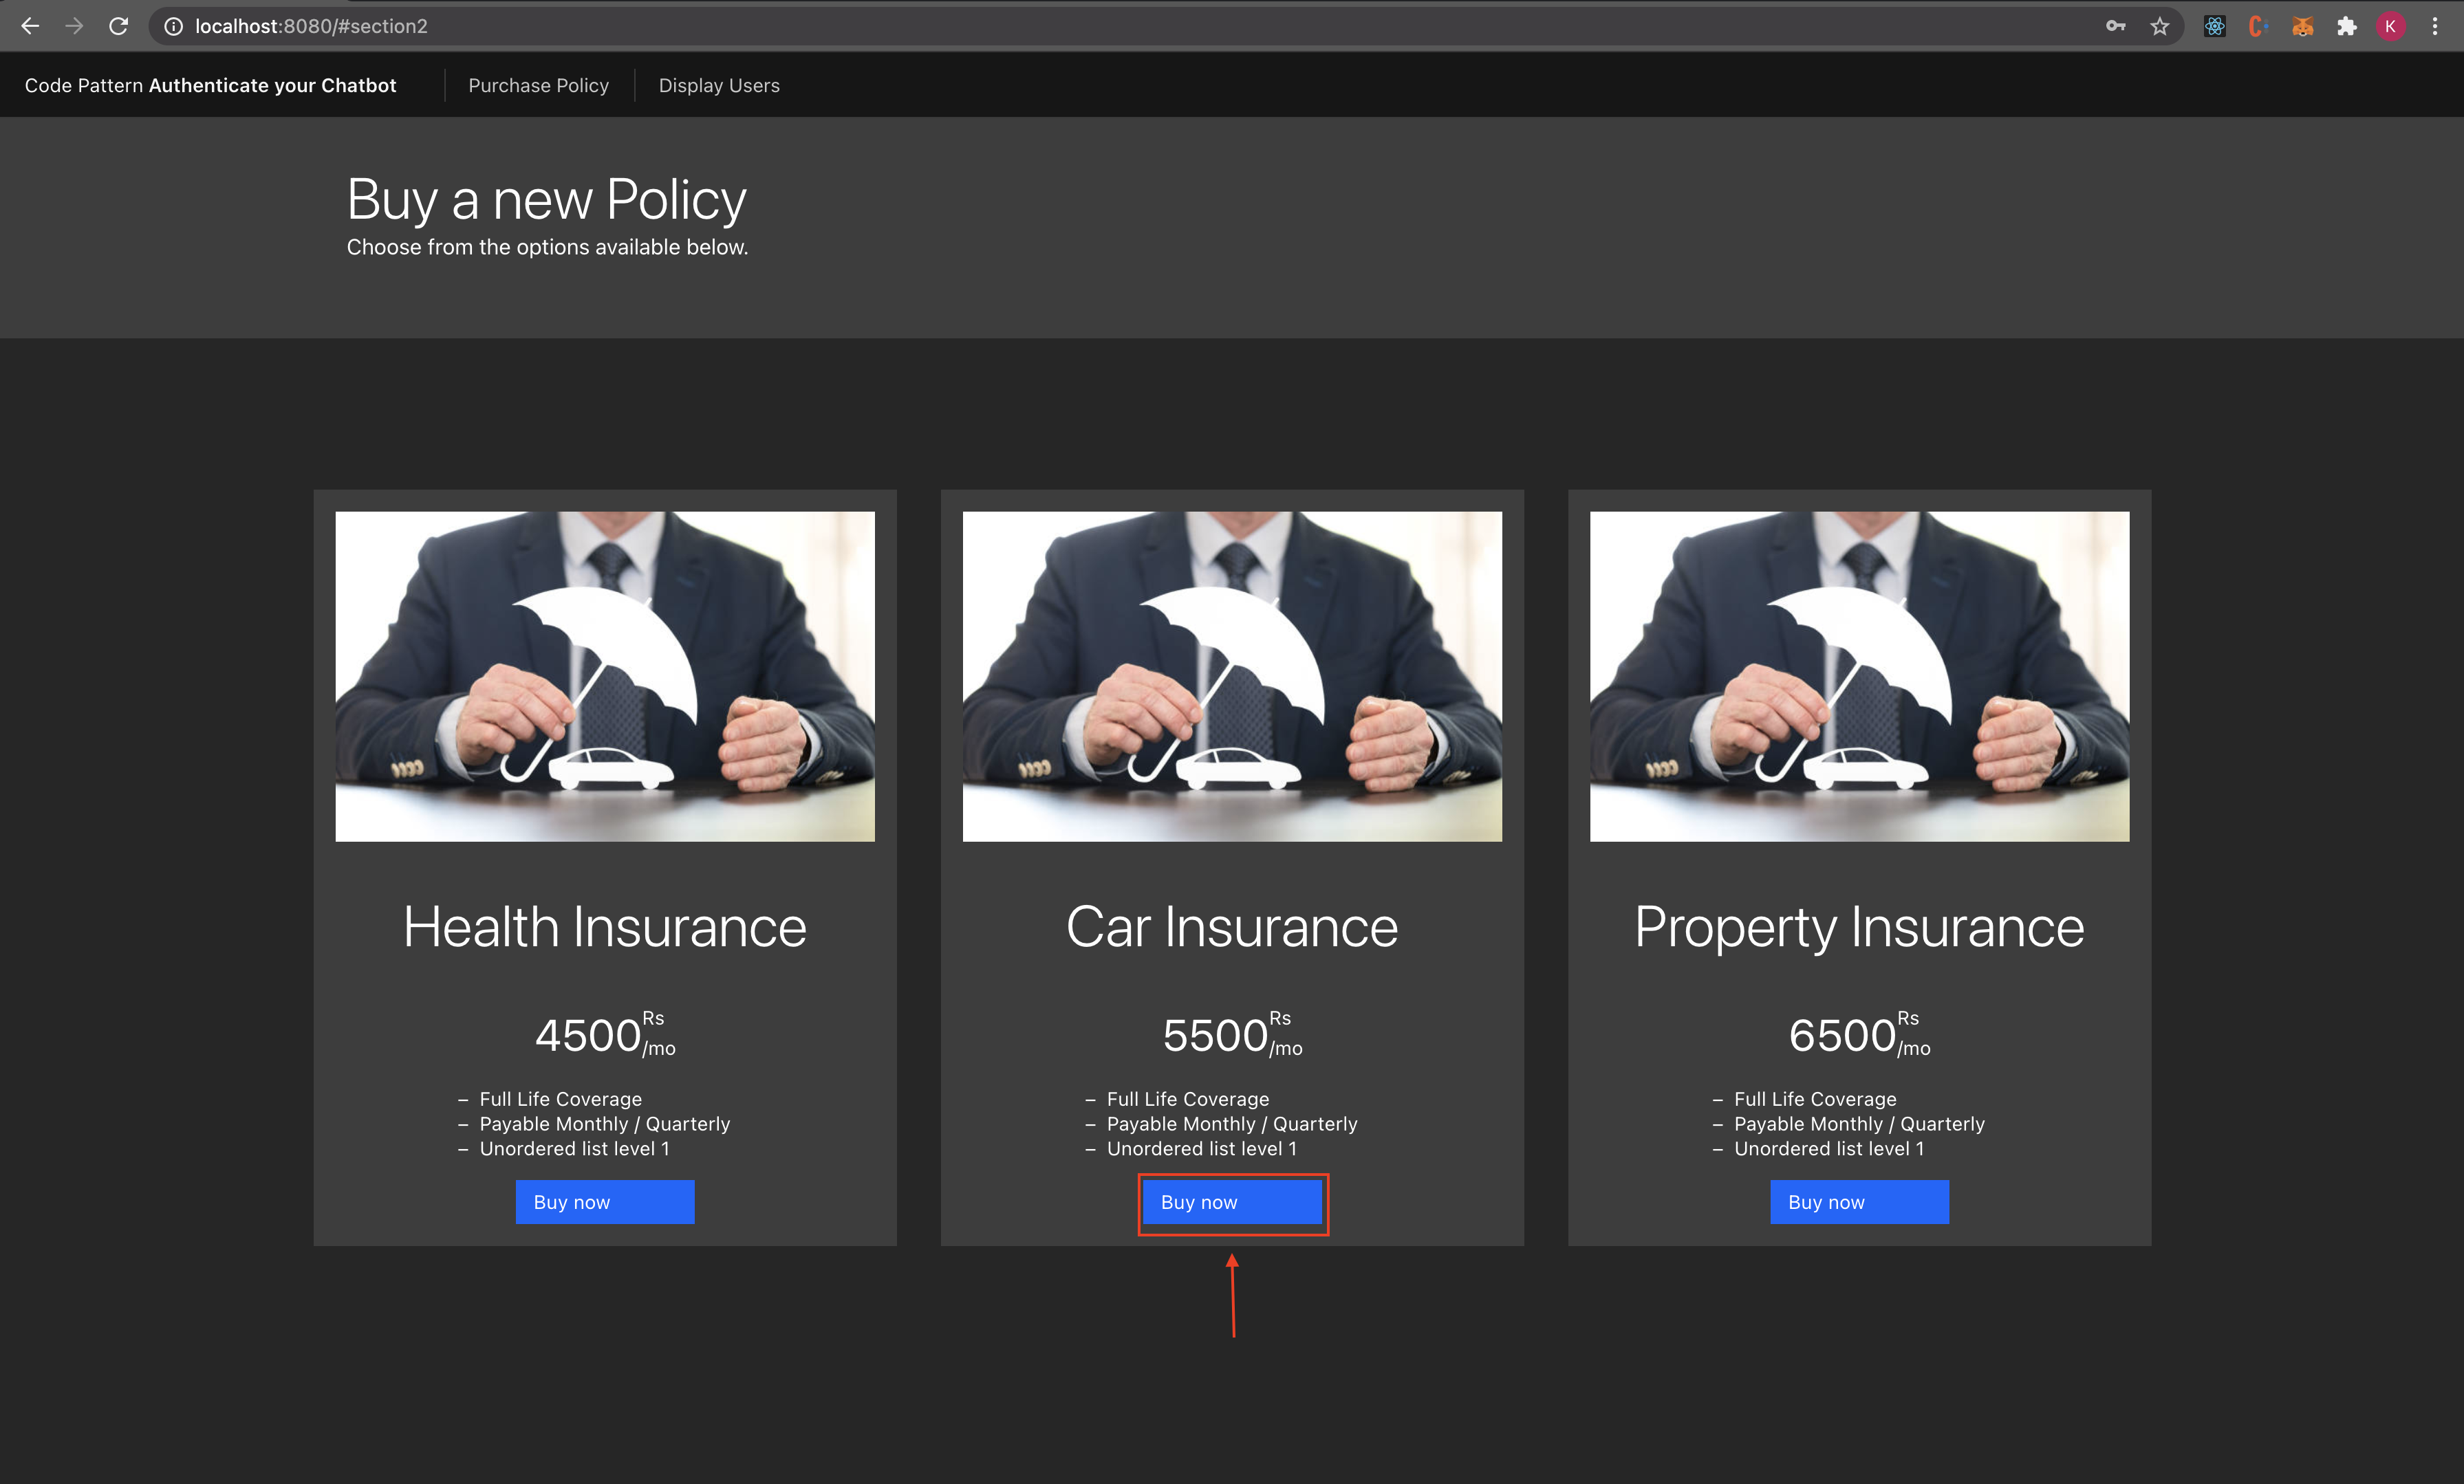Click Buy now for Health Insurance
2464x1484 pixels.
pos(604,1201)
